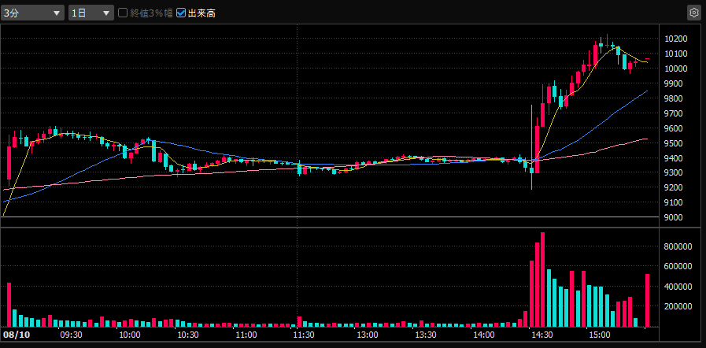Click the 9500 price axis label
Viewport: 706px width, 348px height.
(x=674, y=143)
